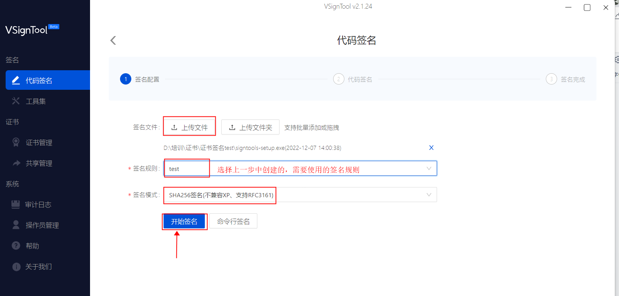The image size is (619, 296).
Task: Click the 开始签名 button
Action: click(184, 221)
